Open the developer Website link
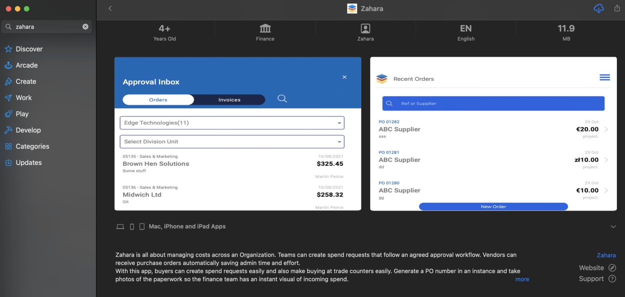 (x=591, y=268)
